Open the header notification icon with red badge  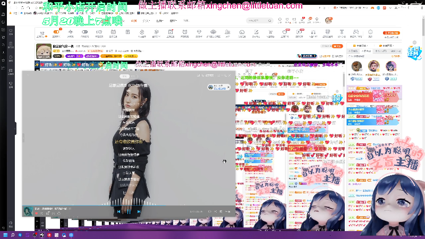click(x=302, y=20)
